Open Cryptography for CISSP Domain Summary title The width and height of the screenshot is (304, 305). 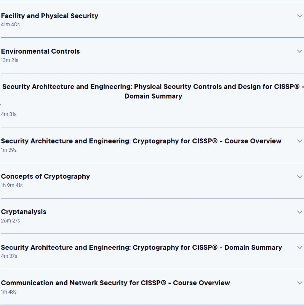pyautogui.click(x=141, y=248)
